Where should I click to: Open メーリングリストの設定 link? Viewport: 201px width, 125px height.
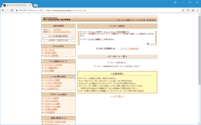[52, 86]
